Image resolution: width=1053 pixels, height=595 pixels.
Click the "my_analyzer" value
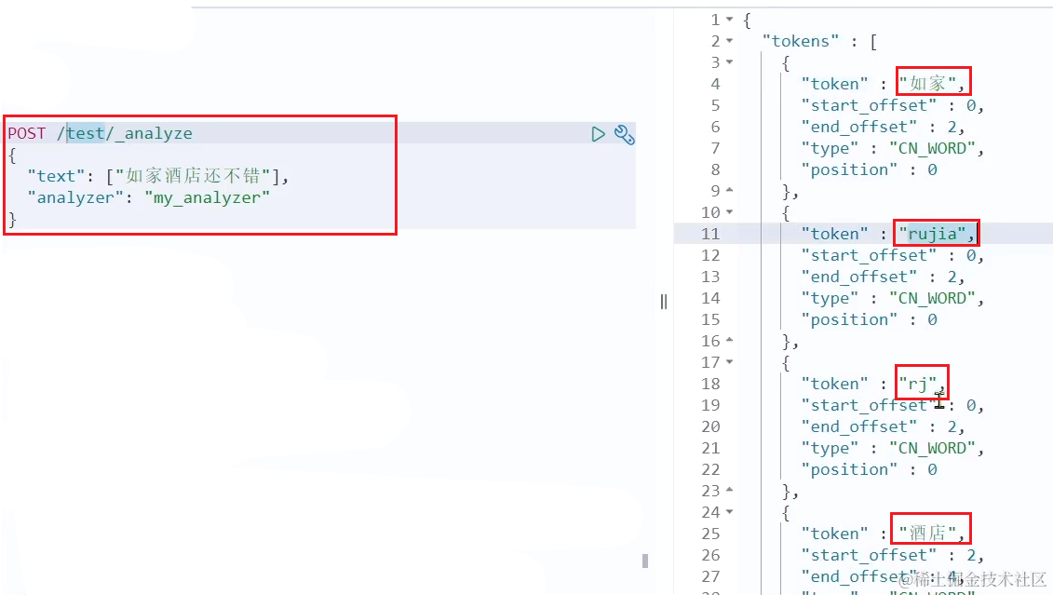[x=207, y=198]
